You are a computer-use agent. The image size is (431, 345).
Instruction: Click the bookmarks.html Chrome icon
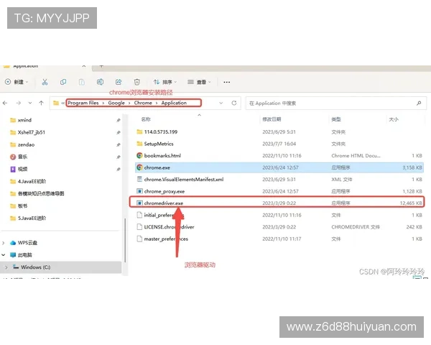pyautogui.click(x=139, y=155)
